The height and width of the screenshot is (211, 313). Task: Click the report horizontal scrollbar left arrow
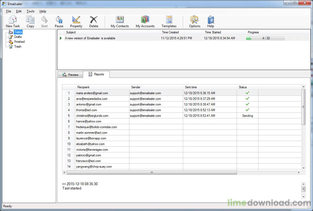point(64,173)
